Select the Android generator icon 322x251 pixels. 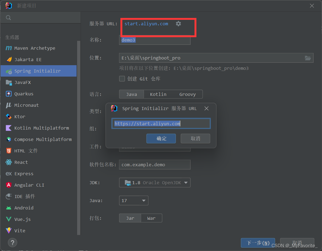(8, 208)
